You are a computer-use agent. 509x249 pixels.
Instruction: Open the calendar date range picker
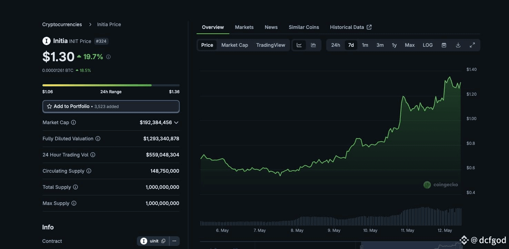coord(444,45)
